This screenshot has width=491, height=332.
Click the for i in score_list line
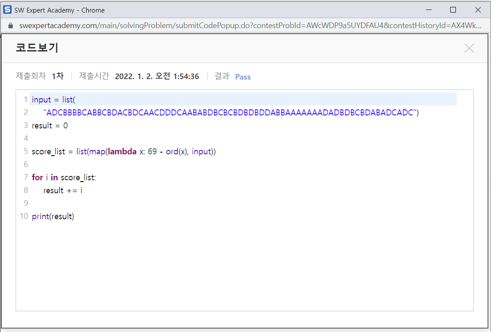click(x=64, y=177)
